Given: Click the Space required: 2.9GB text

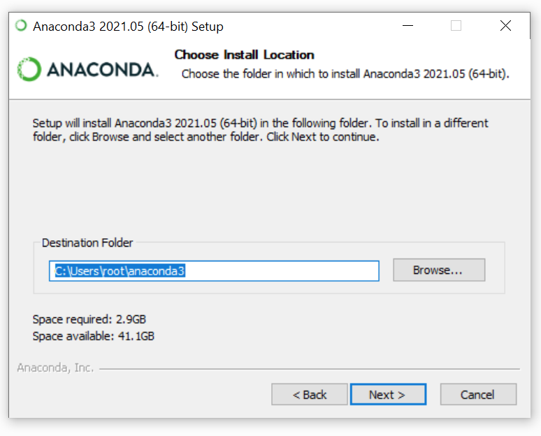Looking at the screenshot, I should click(89, 319).
